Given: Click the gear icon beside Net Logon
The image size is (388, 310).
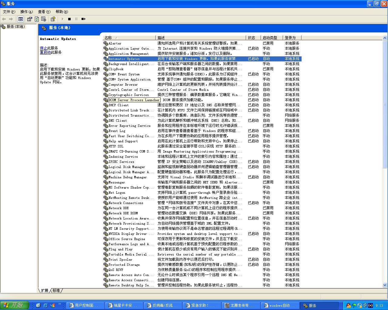Looking at the screenshot, I should (106, 193).
